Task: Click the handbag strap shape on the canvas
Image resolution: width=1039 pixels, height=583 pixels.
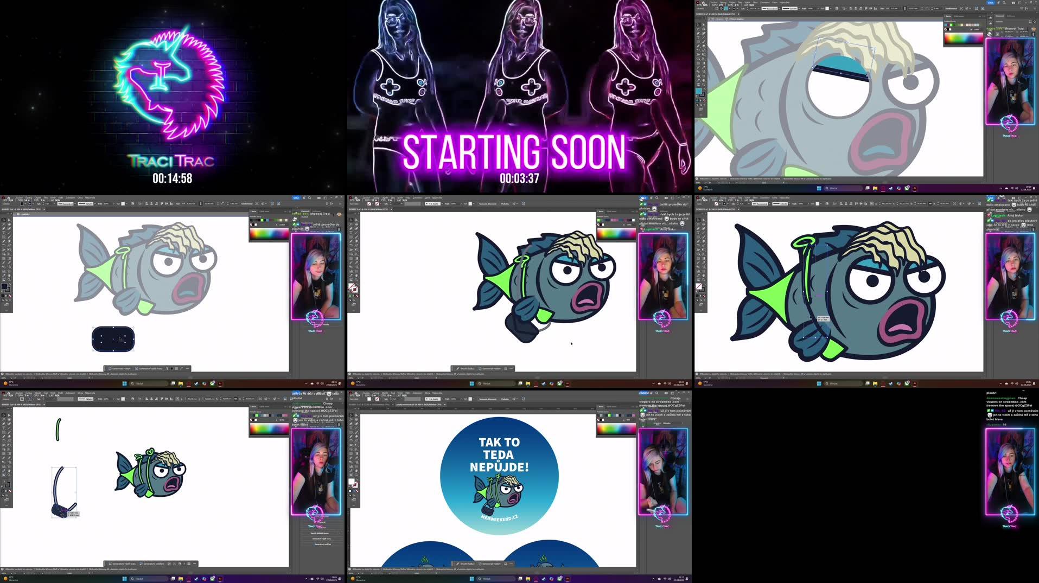Action: (x=64, y=492)
